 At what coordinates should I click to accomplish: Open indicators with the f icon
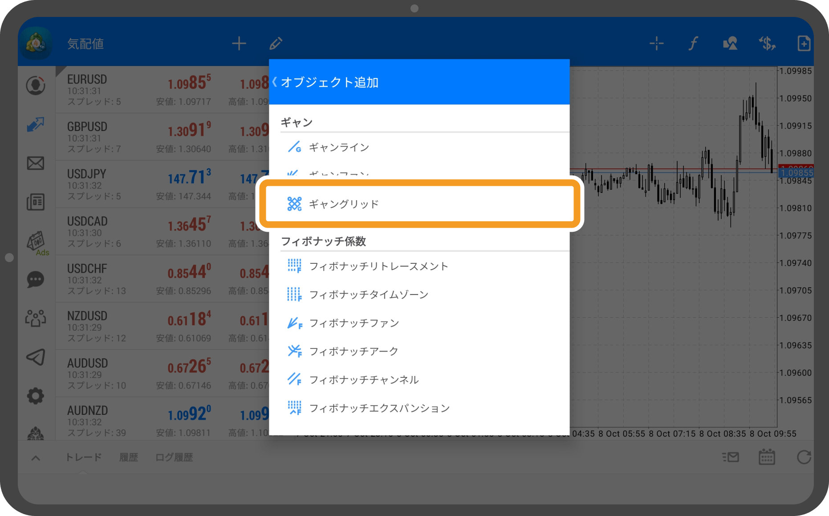693,44
